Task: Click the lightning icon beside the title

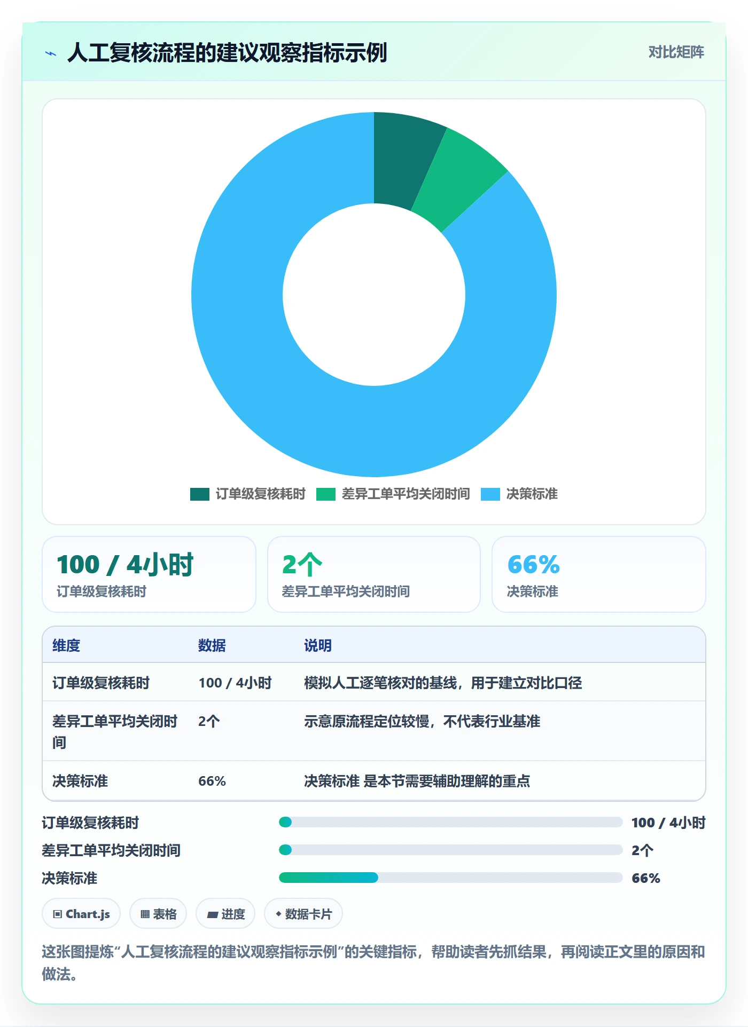Action: point(51,53)
